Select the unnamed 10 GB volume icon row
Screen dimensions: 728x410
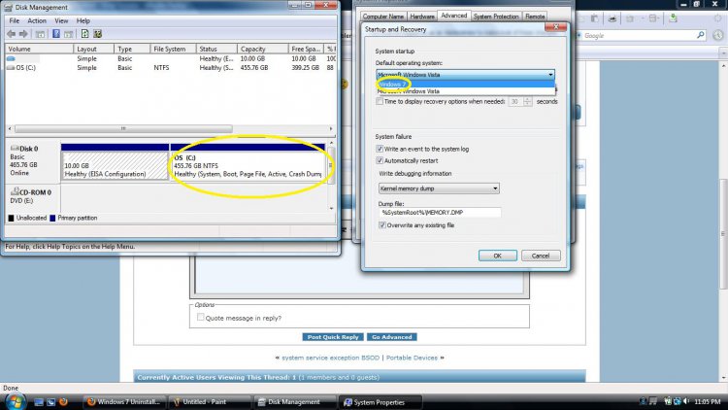point(11,58)
